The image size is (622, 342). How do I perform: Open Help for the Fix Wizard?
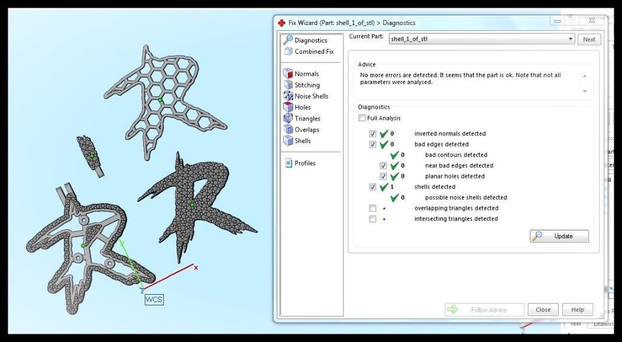[x=578, y=310]
